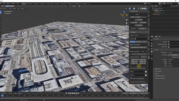The width and height of the screenshot is (179, 101).
Task: Switch to the Animation workspace tab
Action: click(x=63, y=4)
